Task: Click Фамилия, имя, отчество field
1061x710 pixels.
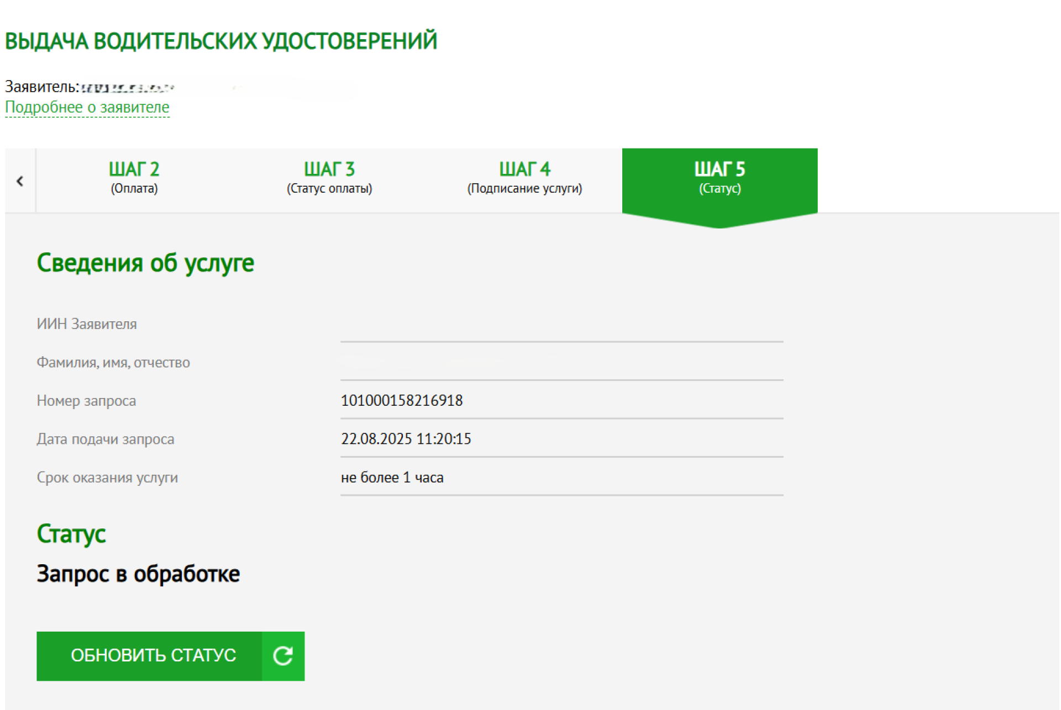Action: tap(561, 363)
